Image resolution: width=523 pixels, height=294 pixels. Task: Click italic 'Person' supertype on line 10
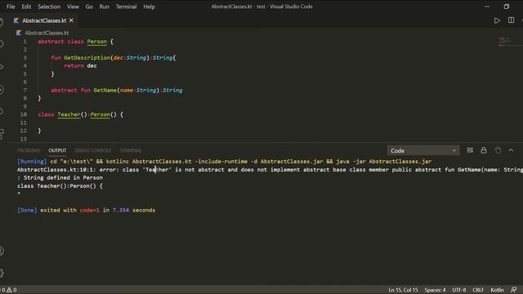pos(100,114)
